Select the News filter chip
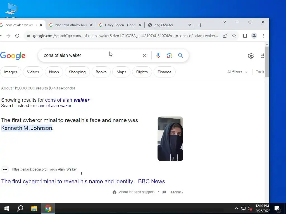 pos(54,72)
